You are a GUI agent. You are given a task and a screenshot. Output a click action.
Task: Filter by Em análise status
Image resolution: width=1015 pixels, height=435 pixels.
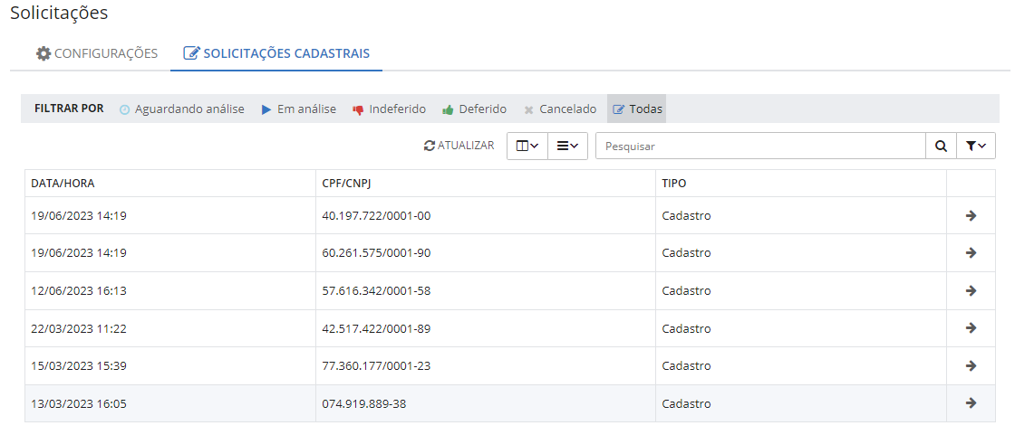click(x=298, y=109)
